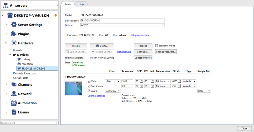254x132 pixels.
Task: Click the Plugins puzzle piece icon
Action: click(14, 34)
